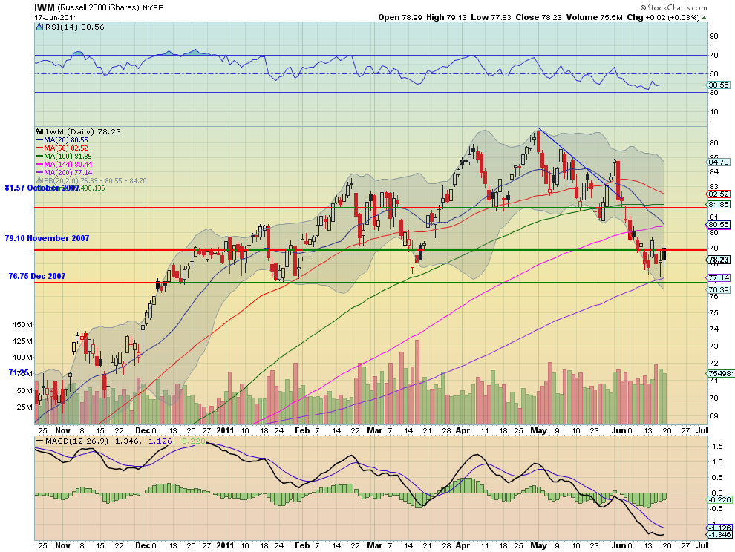This screenshot has height=552, width=735.
Task: Click the 754981 volume tag
Action: [721, 373]
